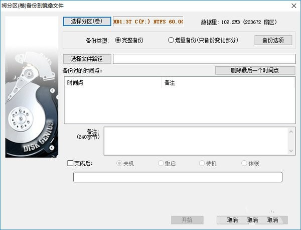Close the 将分区(卷)备份到镜像文件 dialog

click(x=293, y=6)
